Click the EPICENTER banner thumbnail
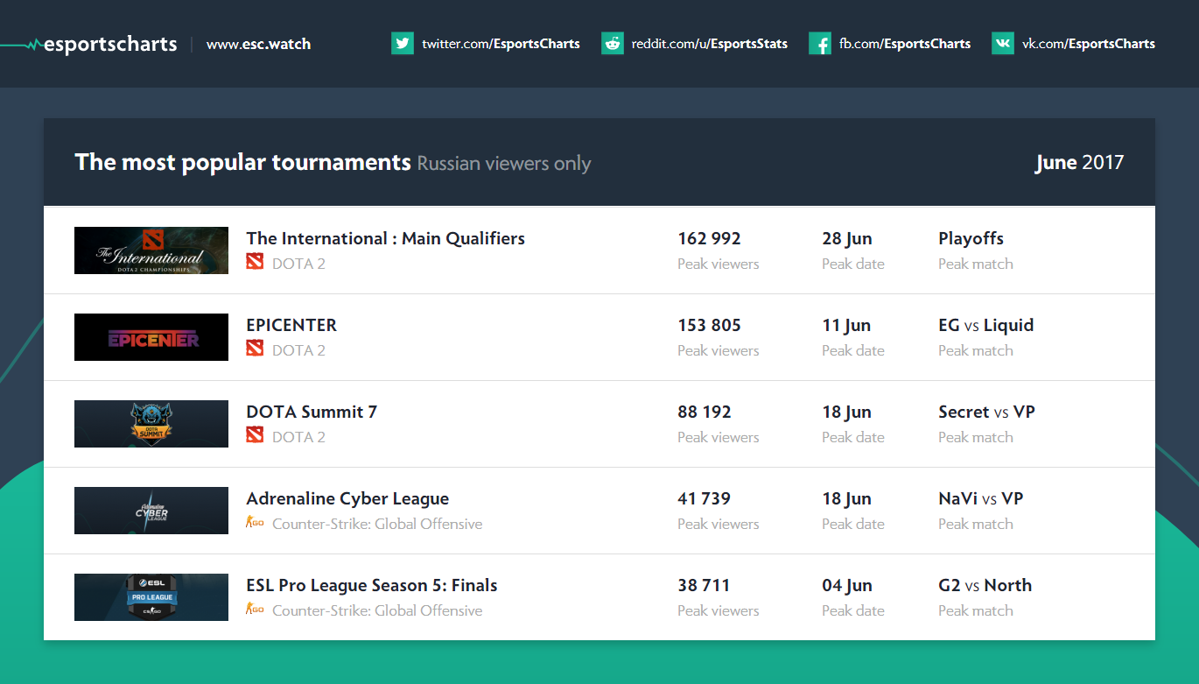The width and height of the screenshot is (1199, 684). point(151,337)
